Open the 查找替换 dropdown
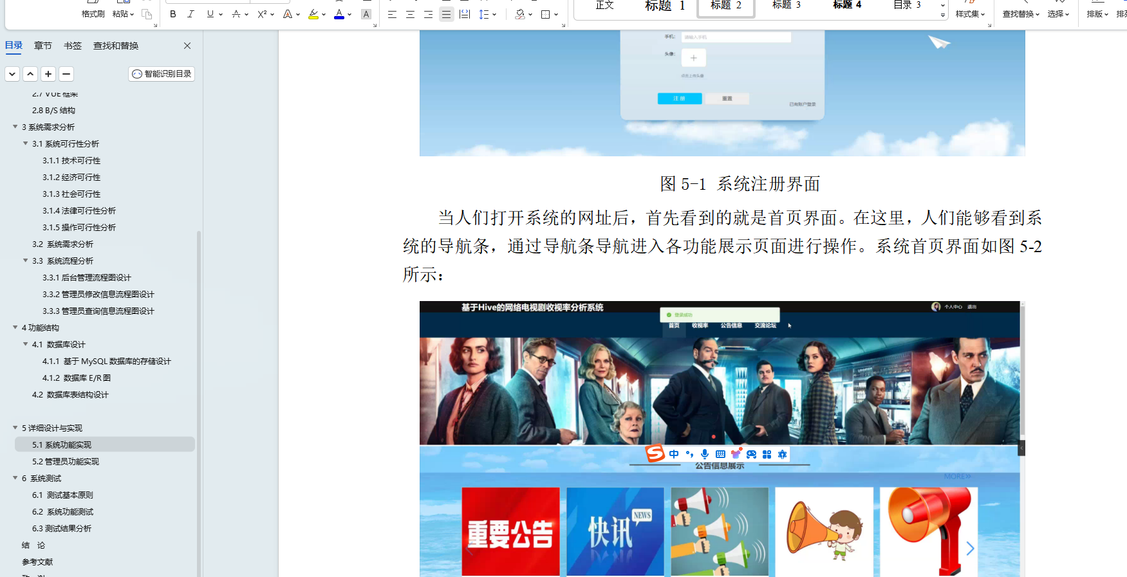The image size is (1127, 577). (1021, 14)
